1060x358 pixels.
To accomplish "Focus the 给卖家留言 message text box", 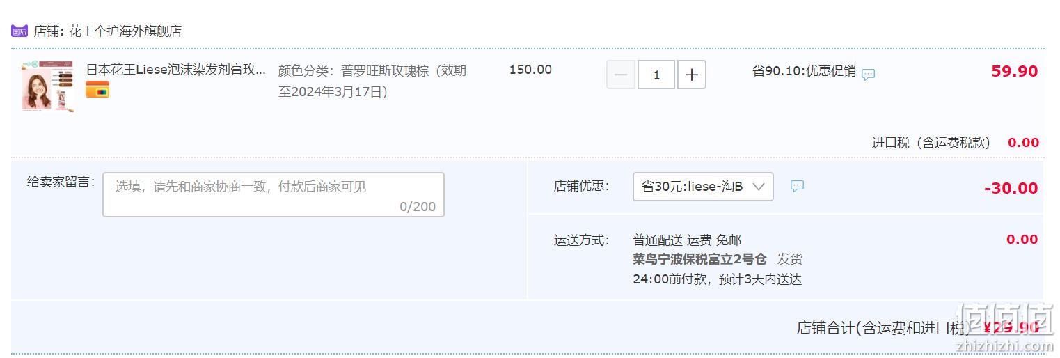I will point(274,194).
